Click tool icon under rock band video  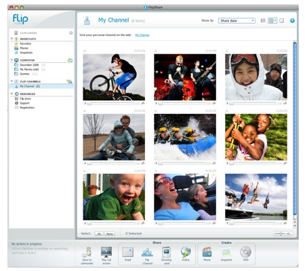click(x=214, y=104)
